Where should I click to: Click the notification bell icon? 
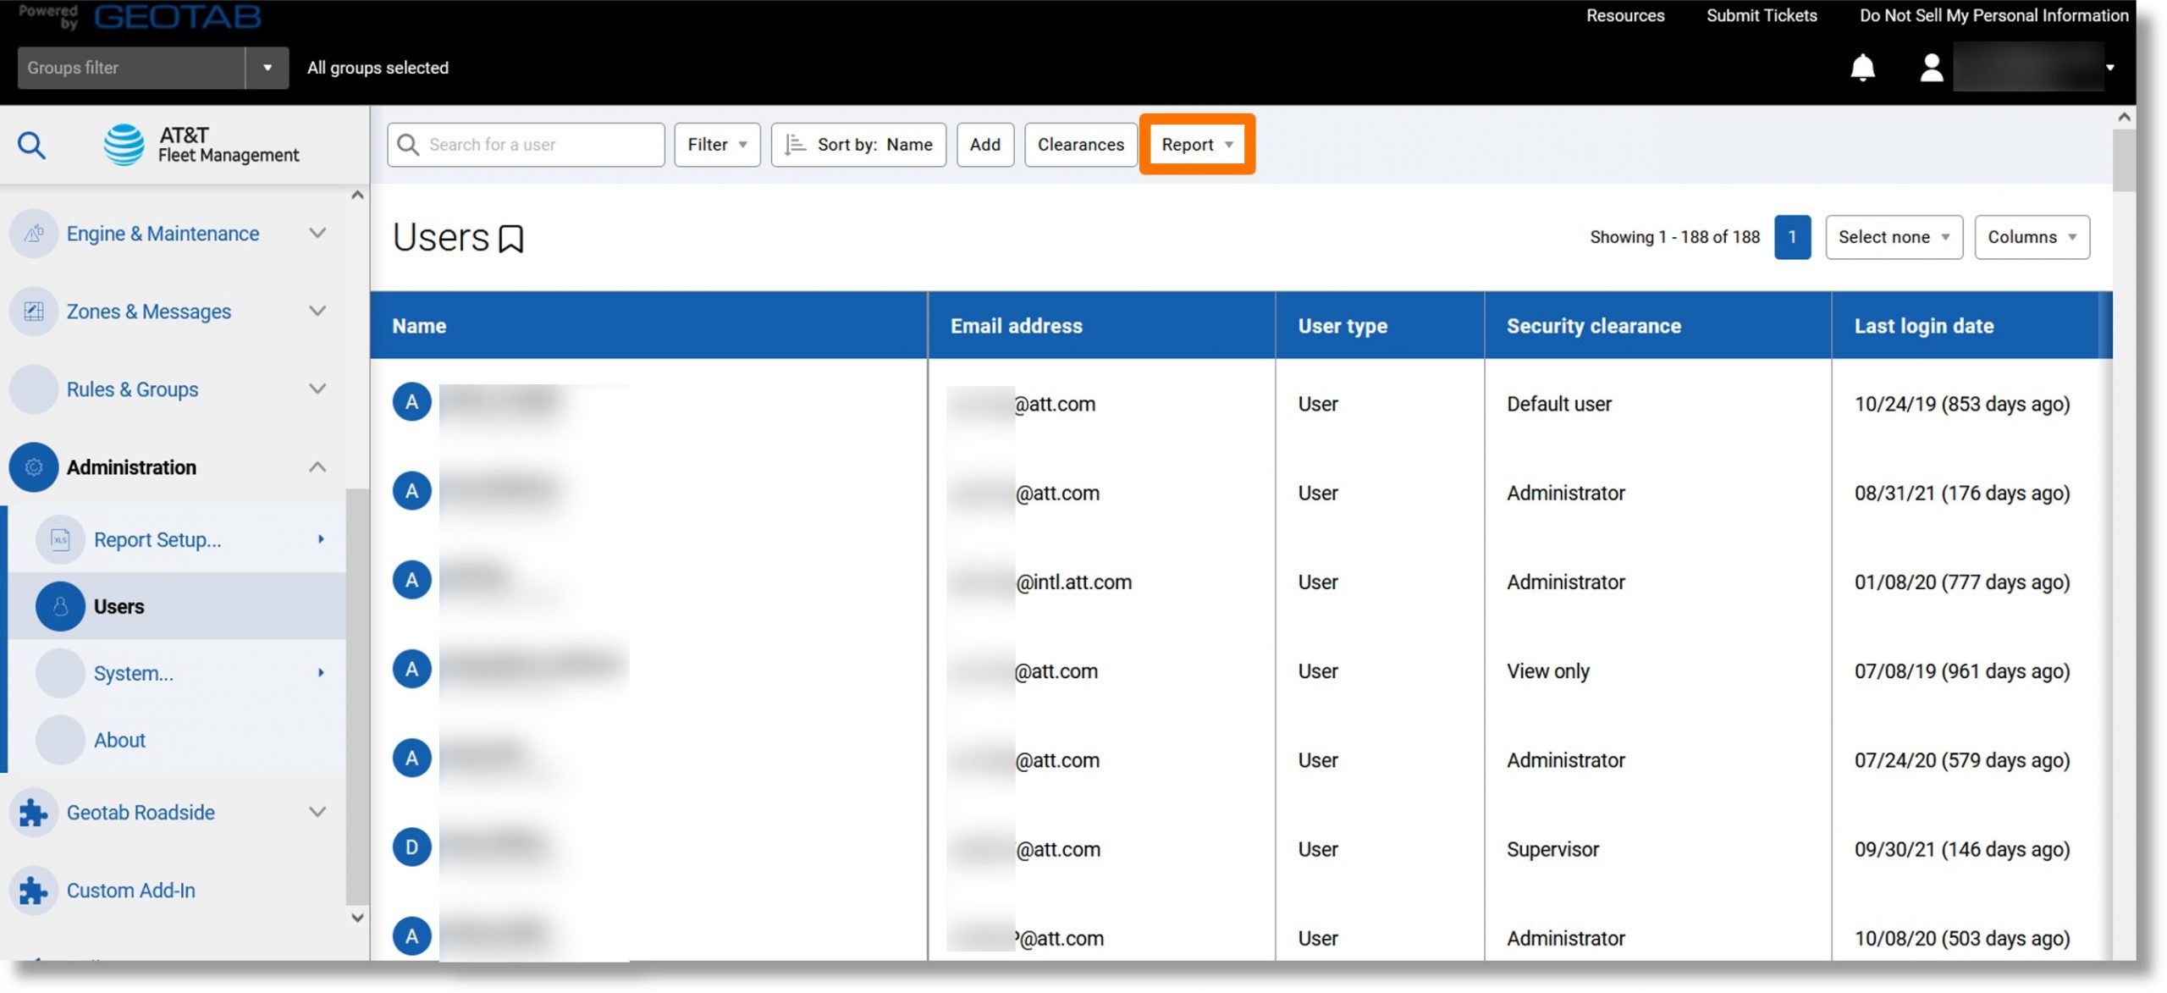click(1863, 66)
